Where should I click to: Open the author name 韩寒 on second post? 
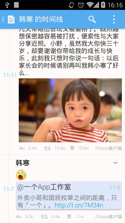pos(23,163)
